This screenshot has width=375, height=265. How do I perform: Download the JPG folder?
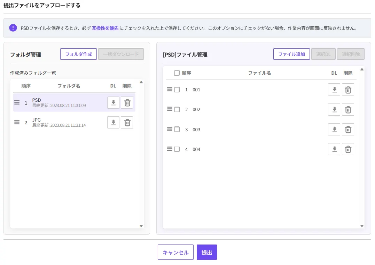tap(114, 123)
